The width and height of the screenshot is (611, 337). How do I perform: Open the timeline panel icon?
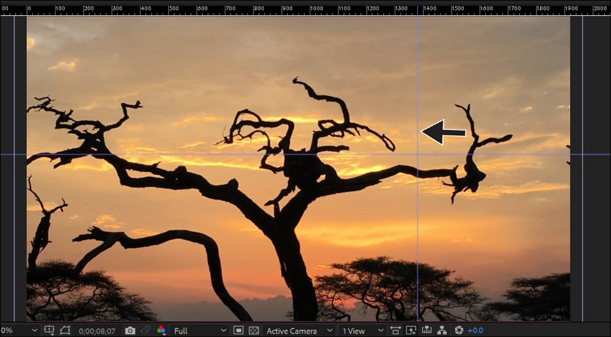[426, 330]
